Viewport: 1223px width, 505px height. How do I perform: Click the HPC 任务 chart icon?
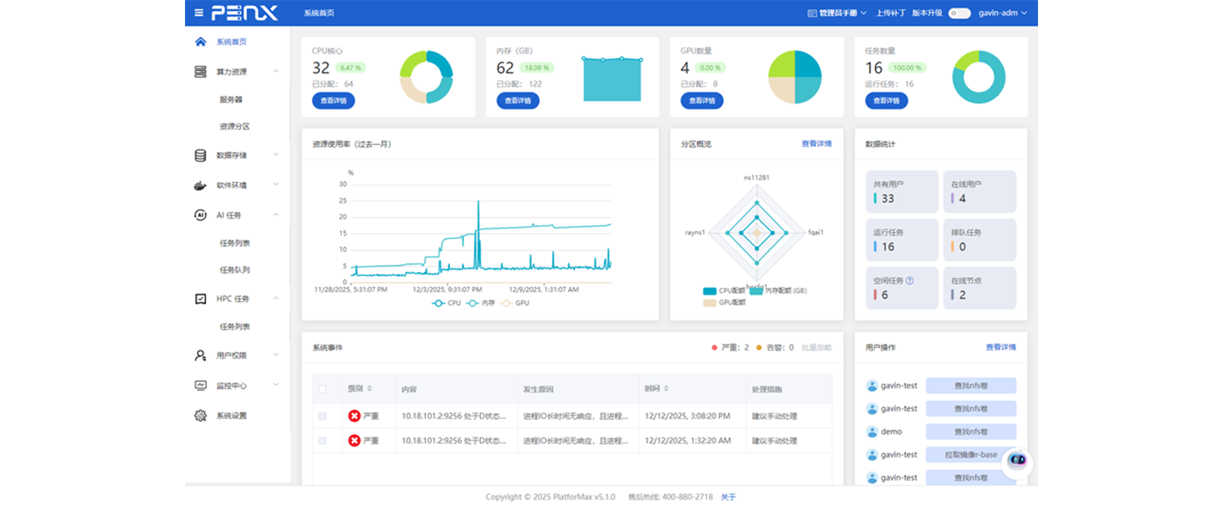click(x=200, y=298)
